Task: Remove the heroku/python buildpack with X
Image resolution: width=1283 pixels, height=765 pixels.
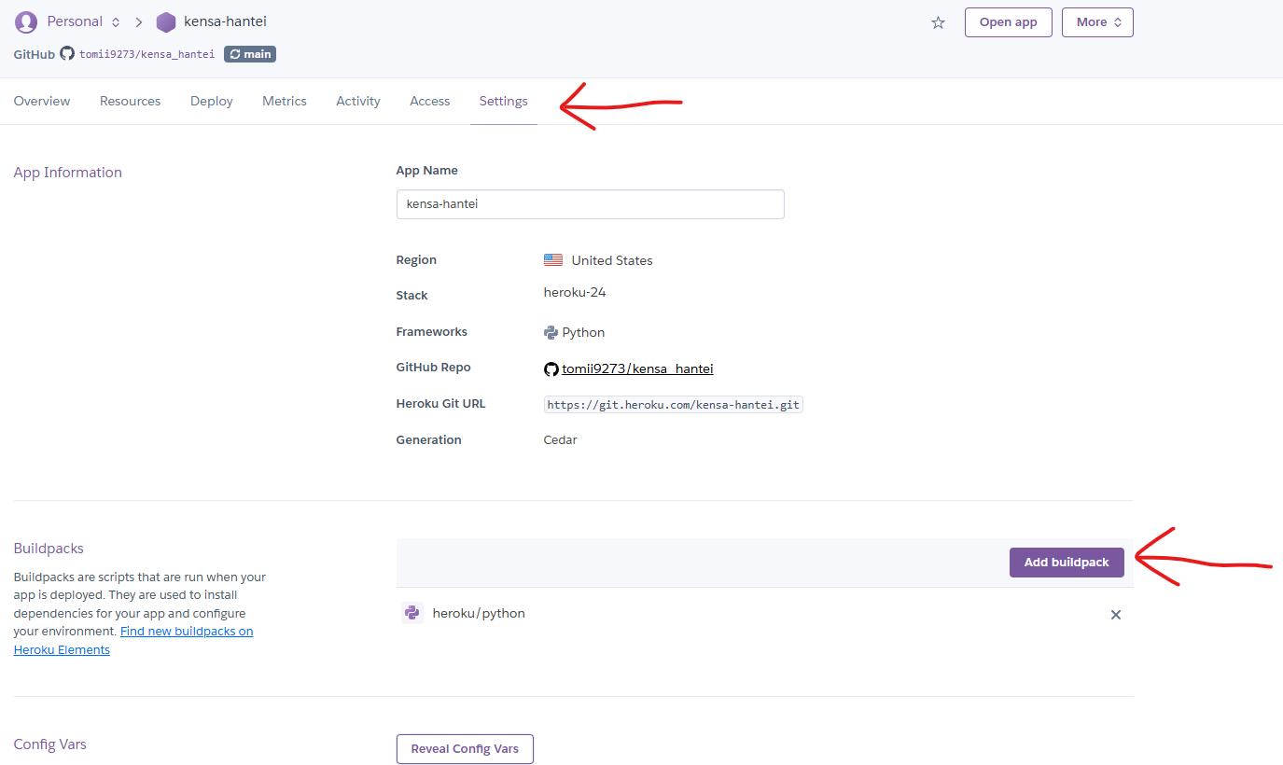Action: click(1116, 615)
